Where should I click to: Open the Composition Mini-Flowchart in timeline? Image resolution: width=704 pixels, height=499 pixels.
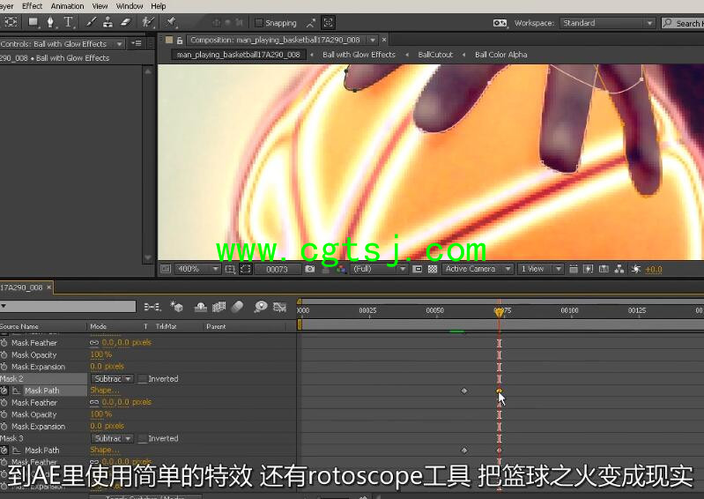(x=152, y=307)
